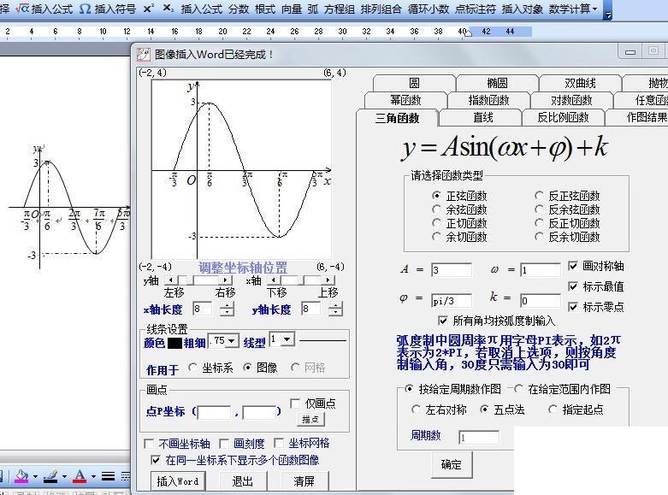Select the 正切函数 radio button
Viewport: 668px width, 495px height.
pos(436,223)
